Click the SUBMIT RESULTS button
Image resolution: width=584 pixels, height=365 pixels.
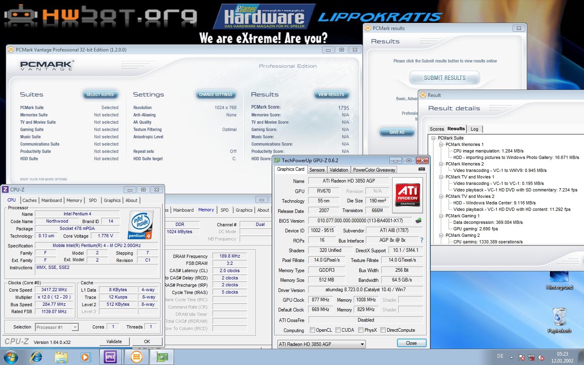pyautogui.click(x=444, y=77)
